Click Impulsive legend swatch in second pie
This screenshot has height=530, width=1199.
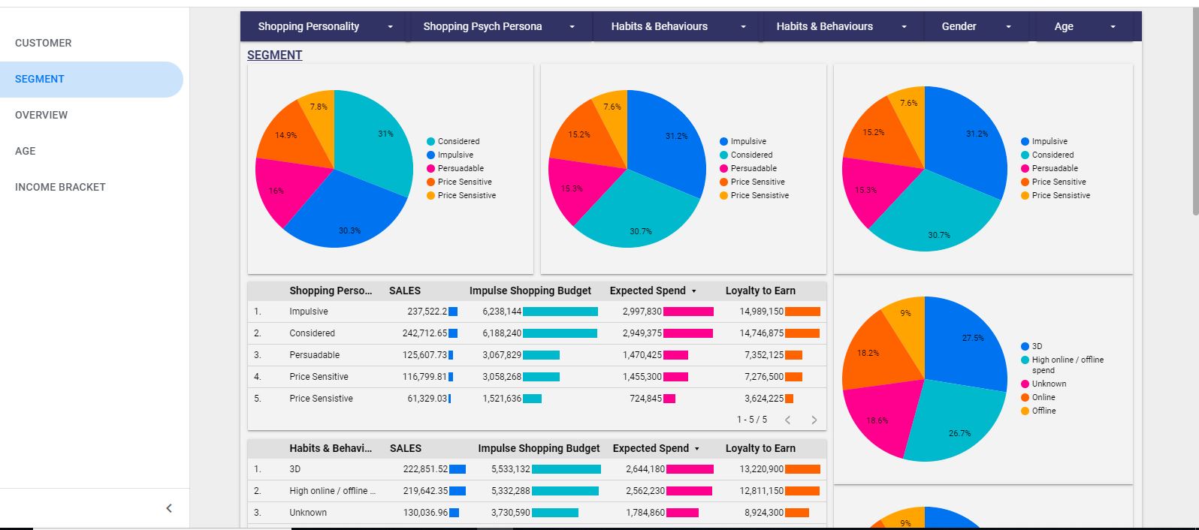coord(723,141)
